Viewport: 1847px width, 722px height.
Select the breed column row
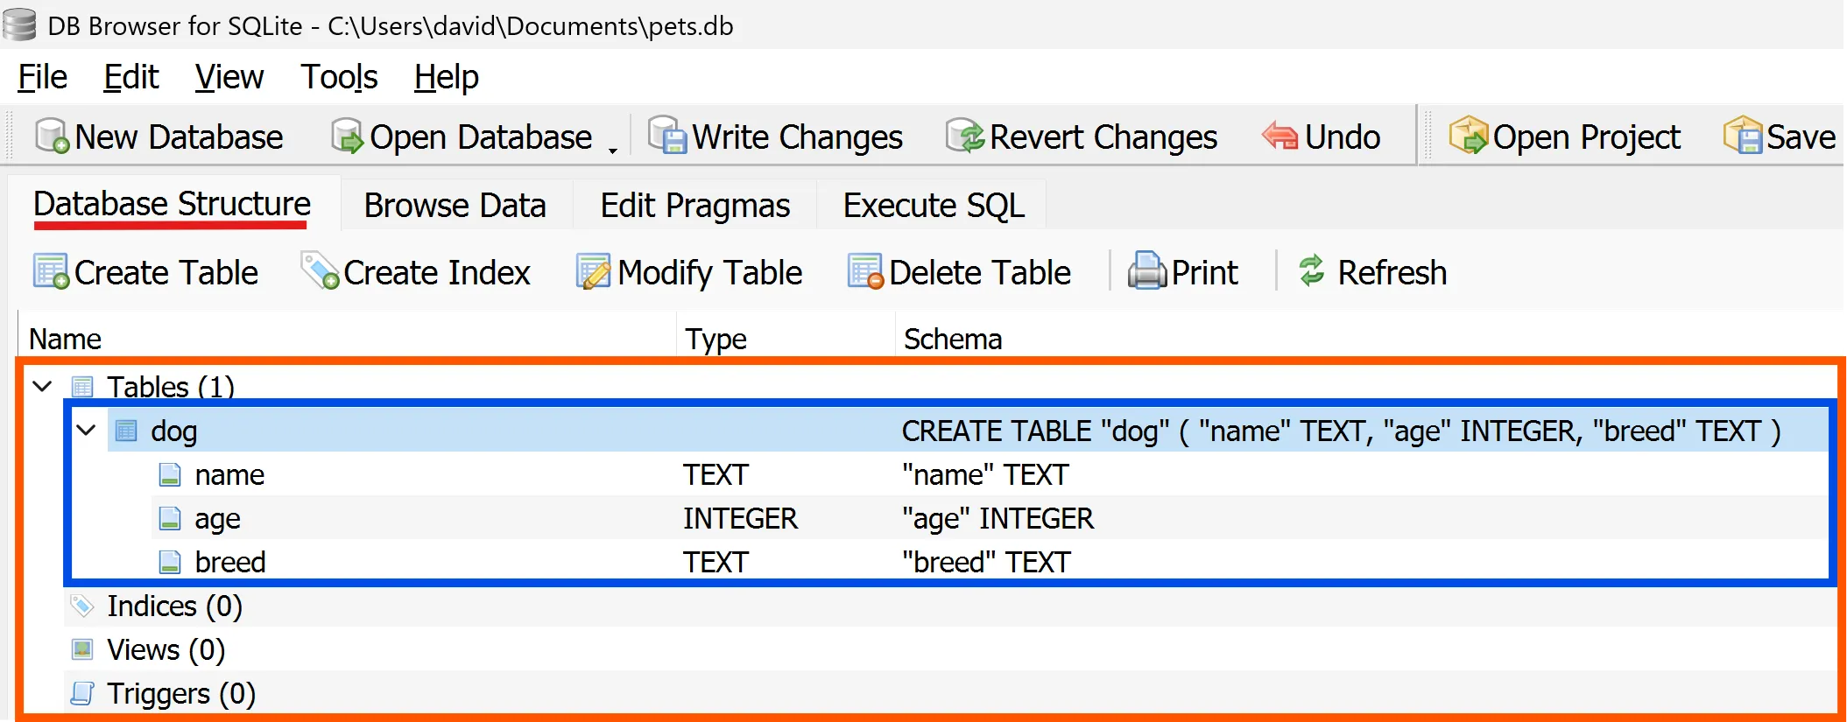pos(230,562)
